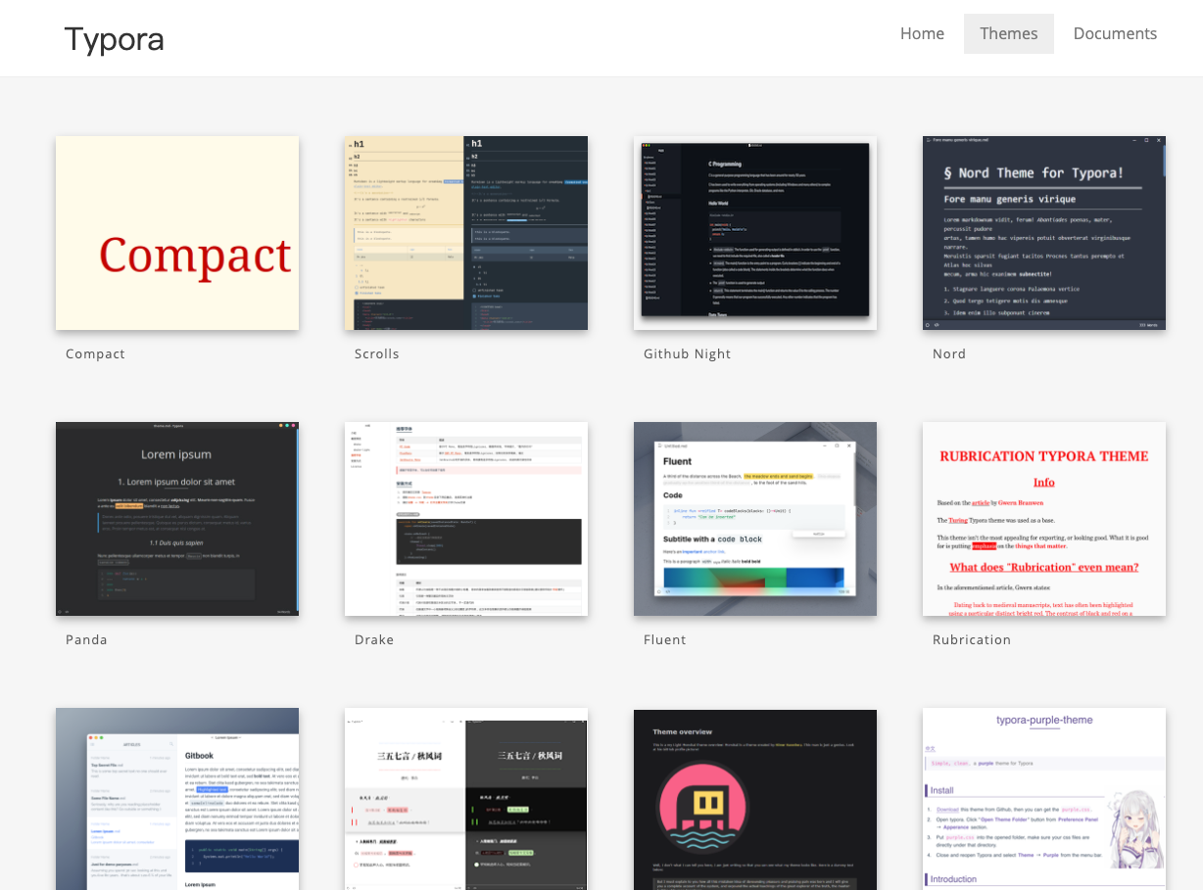Go to the Home page
Viewport: 1203px width, 890px height.
pos(922,33)
